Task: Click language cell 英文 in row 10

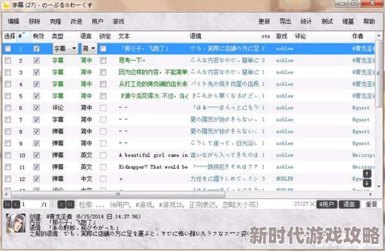Action: (86, 155)
